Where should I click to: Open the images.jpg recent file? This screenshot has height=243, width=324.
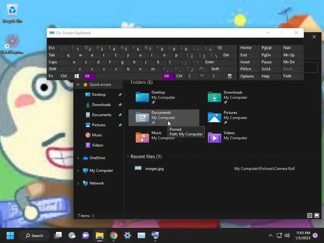pyautogui.click(x=154, y=169)
